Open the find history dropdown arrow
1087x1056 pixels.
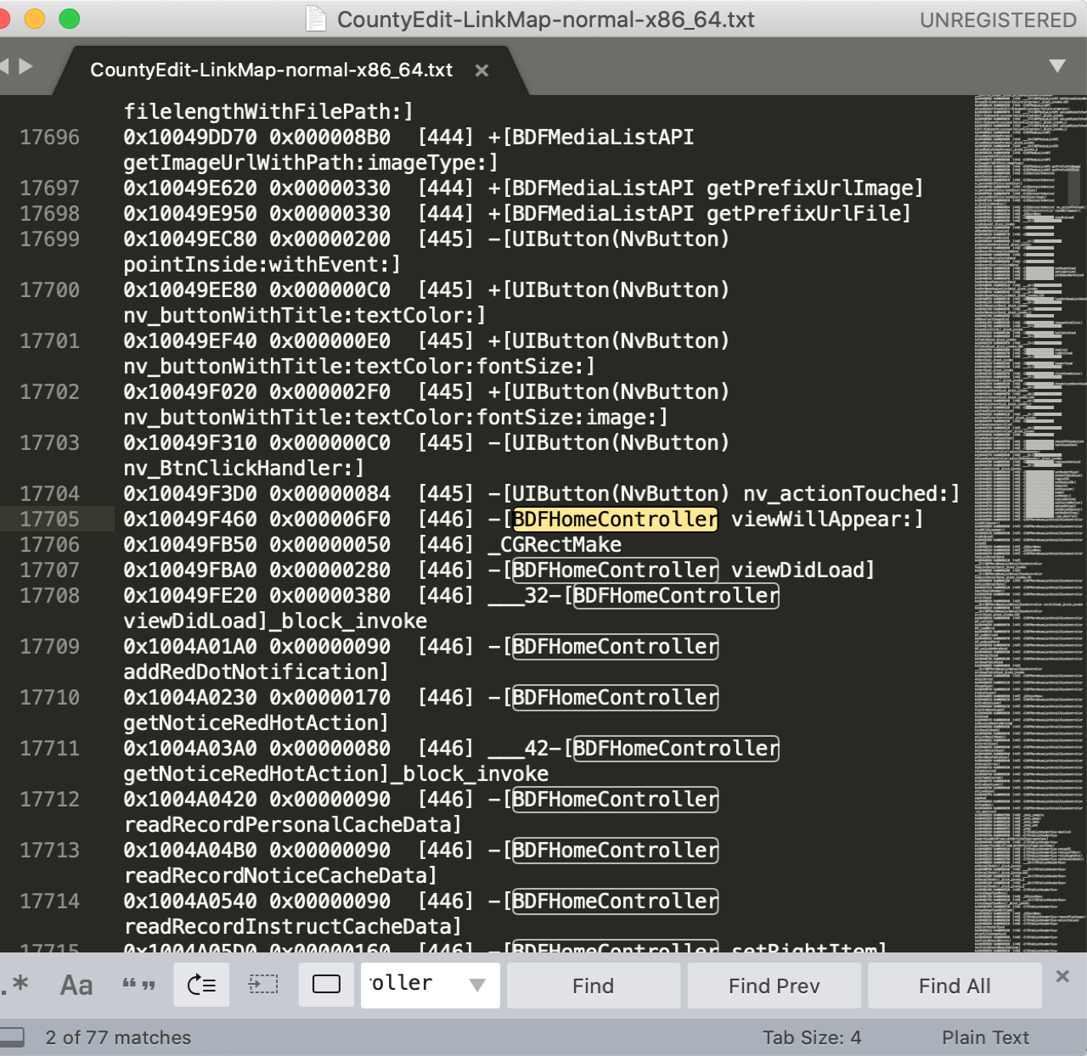coord(477,986)
